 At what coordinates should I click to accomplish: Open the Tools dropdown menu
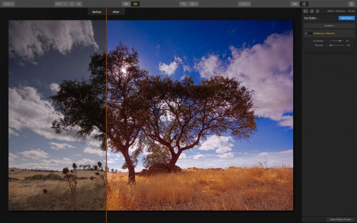pyautogui.click(x=244, y=4)
